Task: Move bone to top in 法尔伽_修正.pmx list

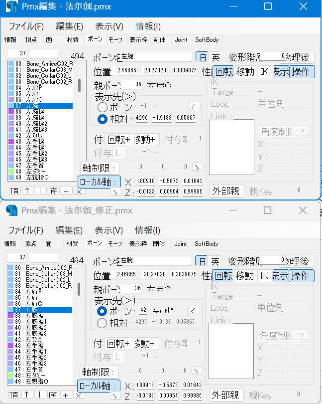Action: pyautogui.click(x=14, y=395)
